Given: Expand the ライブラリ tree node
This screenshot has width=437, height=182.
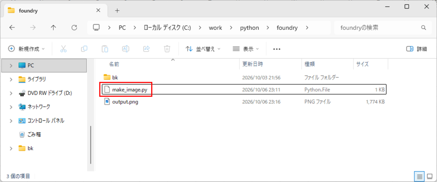Looking at the screenshot, I should coord(11,79).
